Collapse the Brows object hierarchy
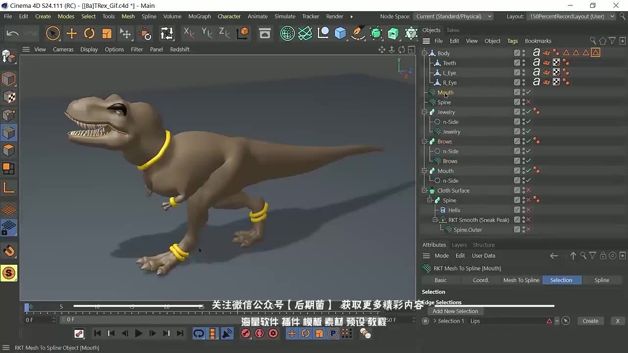Viewport: 628px width, 353px height. [425, 141]
